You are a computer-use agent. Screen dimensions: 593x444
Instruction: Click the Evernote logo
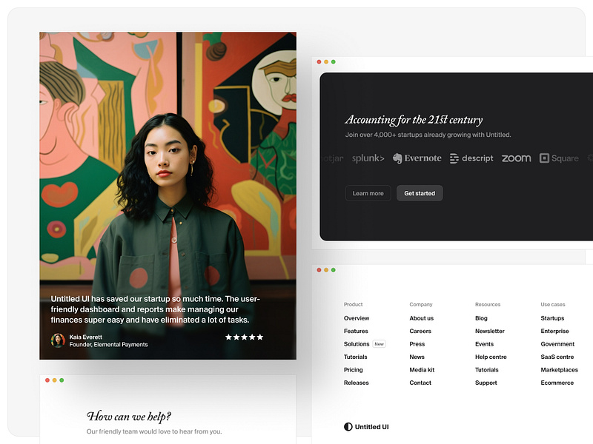tap(417, 158)
